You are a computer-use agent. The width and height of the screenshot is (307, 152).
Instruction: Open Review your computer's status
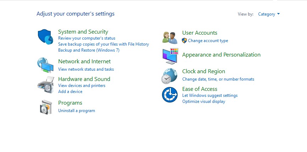(87, 38)
